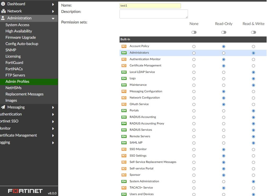Click the RO badge beside Account Policy

(124, 46)
